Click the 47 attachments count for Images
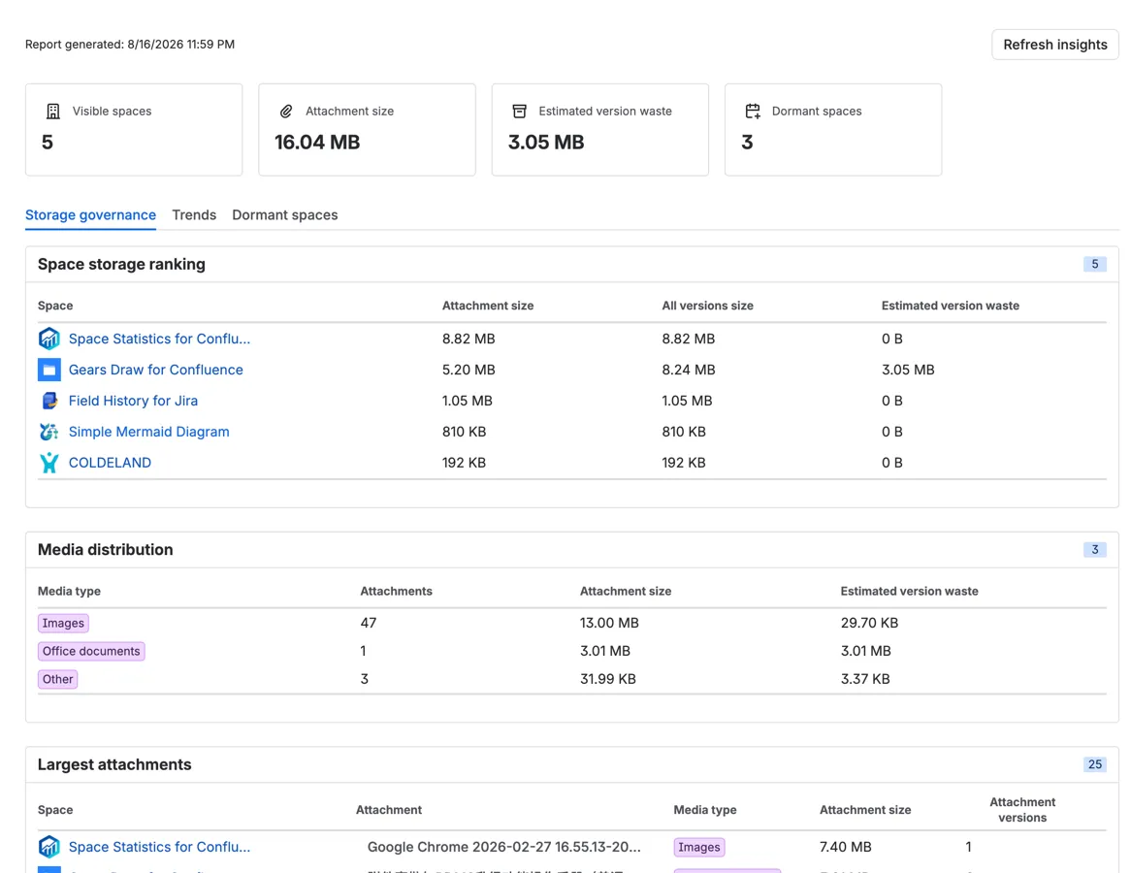1131x873 pixels. tap(369, 623)
